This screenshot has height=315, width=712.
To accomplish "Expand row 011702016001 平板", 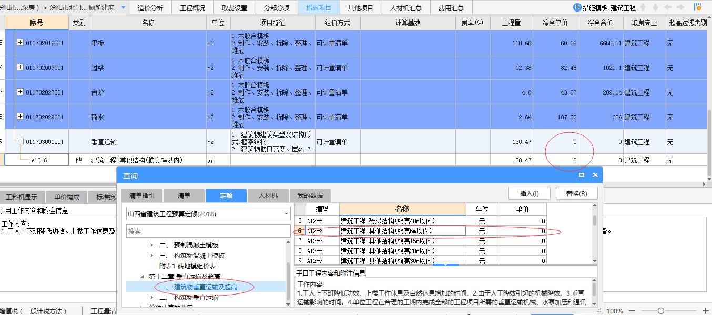I will tap(21, 43).
